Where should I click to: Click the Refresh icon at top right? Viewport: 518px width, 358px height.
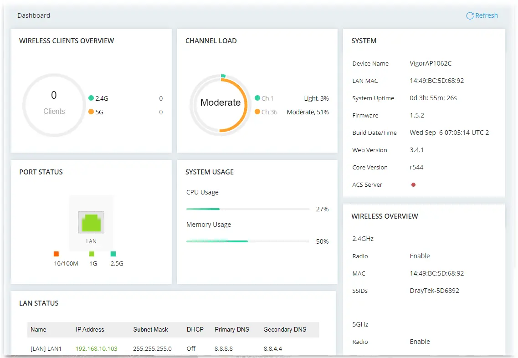pyautogui.click(x=469, y=15)
